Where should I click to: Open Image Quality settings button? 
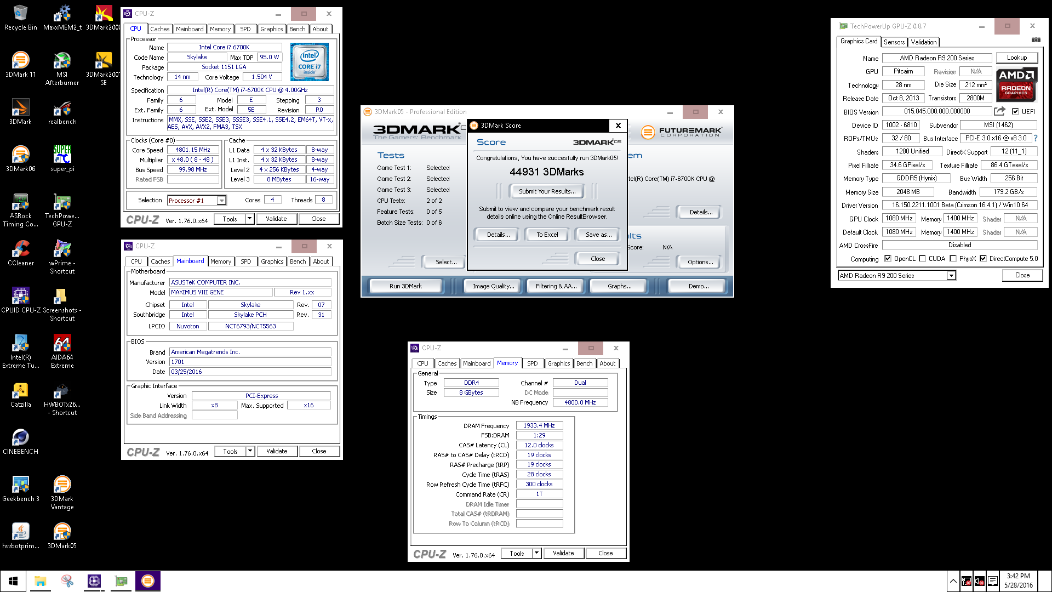[x=493, y=286]
